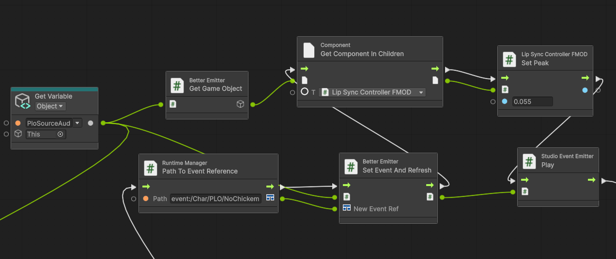The width and height of the screenshot is (616, 259).
Task: Click the orange Path input port
Action: (x=146, y=199)
